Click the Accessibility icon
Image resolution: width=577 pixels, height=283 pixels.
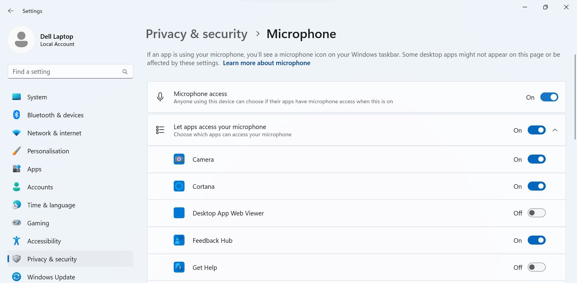click(x=17, y=241)
